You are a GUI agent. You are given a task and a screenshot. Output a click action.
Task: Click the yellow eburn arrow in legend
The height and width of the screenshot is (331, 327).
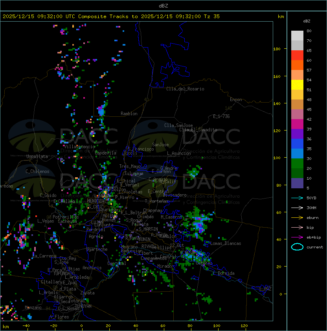(x=297, y=218)
